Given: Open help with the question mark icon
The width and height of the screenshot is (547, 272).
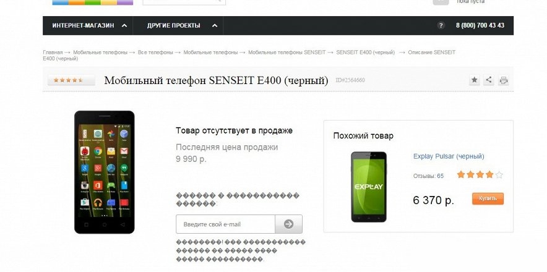Looking at the screenshot, I should point(441,25).
